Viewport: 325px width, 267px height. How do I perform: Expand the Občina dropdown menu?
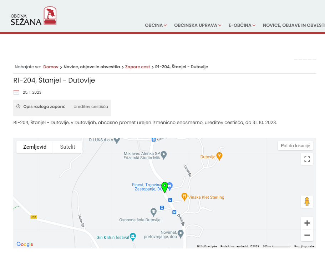(156, 25)
